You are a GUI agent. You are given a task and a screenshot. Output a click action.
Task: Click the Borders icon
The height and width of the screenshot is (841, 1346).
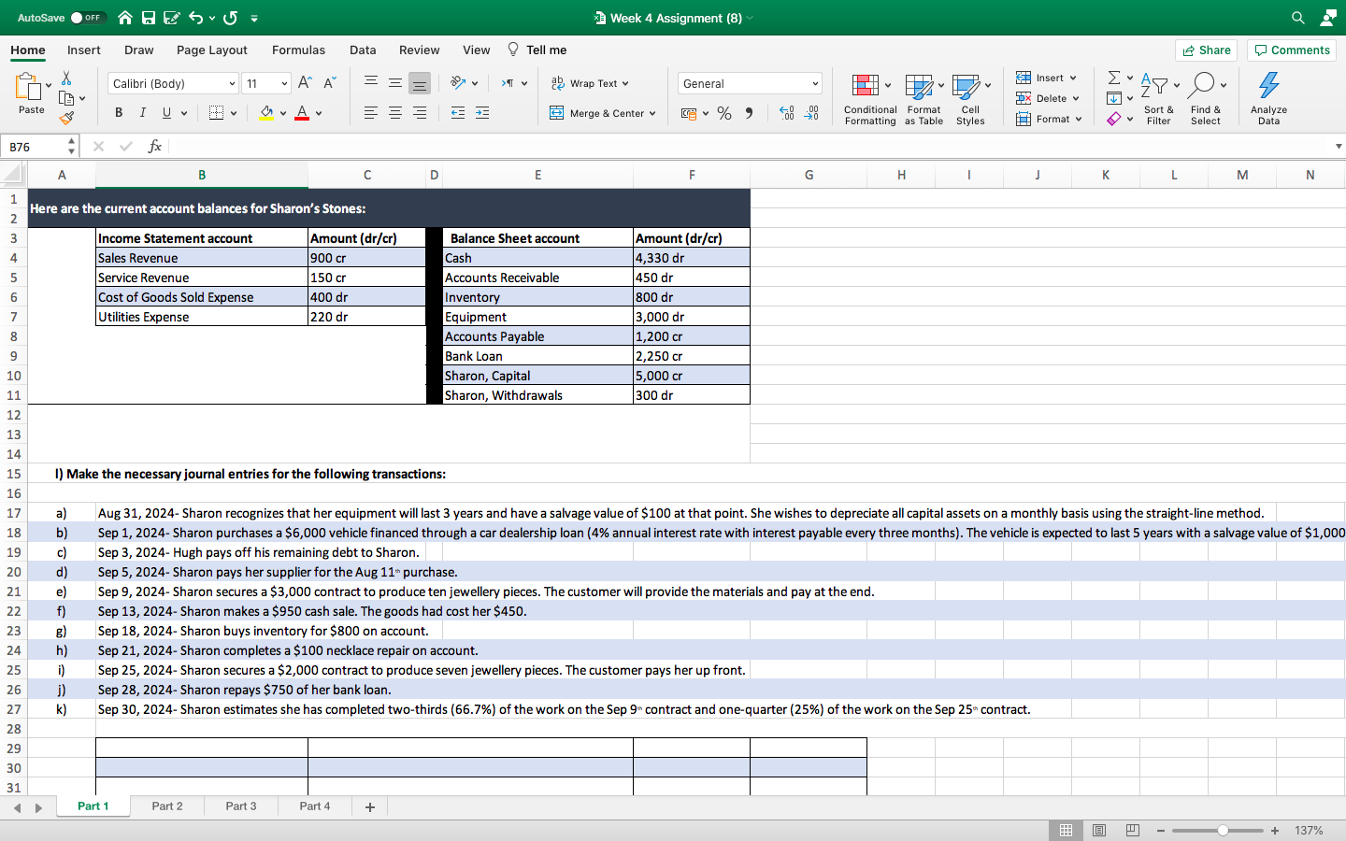coord(216,113)
